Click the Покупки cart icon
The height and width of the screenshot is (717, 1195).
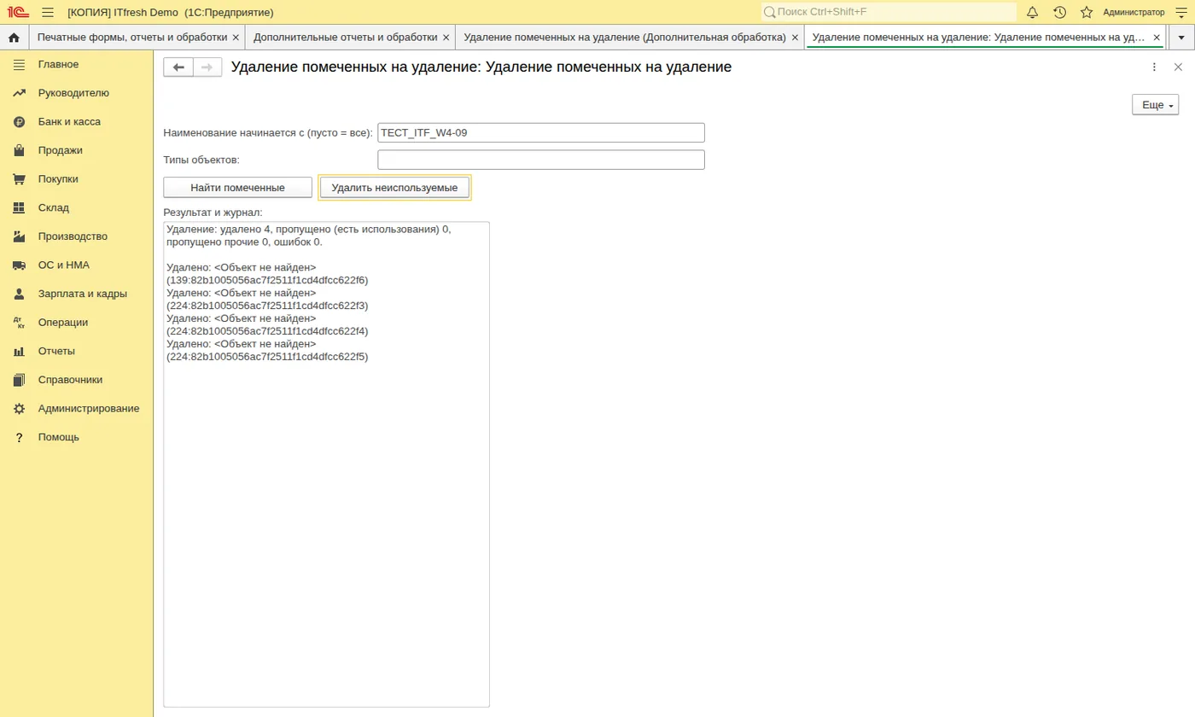click(x=19, y=179)
